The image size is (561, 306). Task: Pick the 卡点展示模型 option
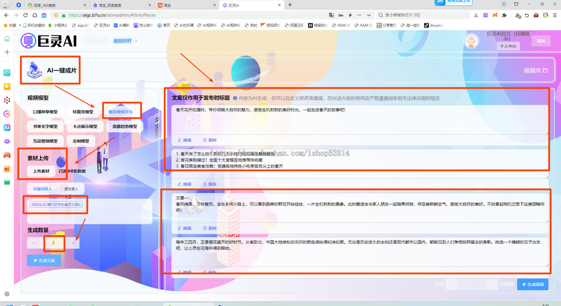coord(85,127)
